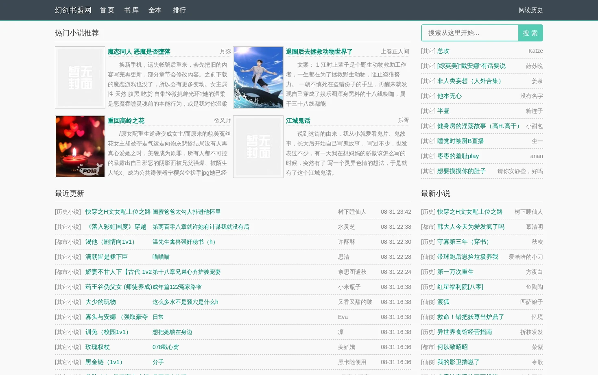Open novel 渴他（剧情向1v1）
598x375 pixels.
click(111, 242)
